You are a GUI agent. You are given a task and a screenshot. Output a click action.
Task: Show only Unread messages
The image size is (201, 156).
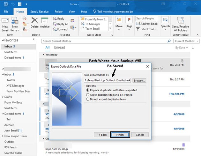[x=59, y=48]
